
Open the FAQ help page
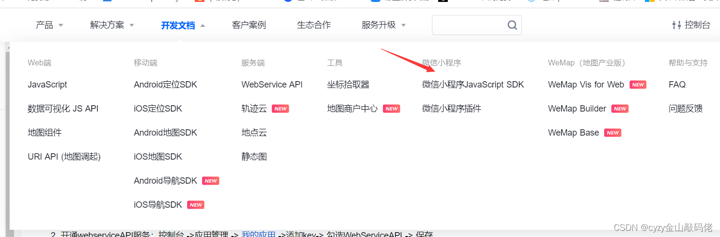click(677, 85)
